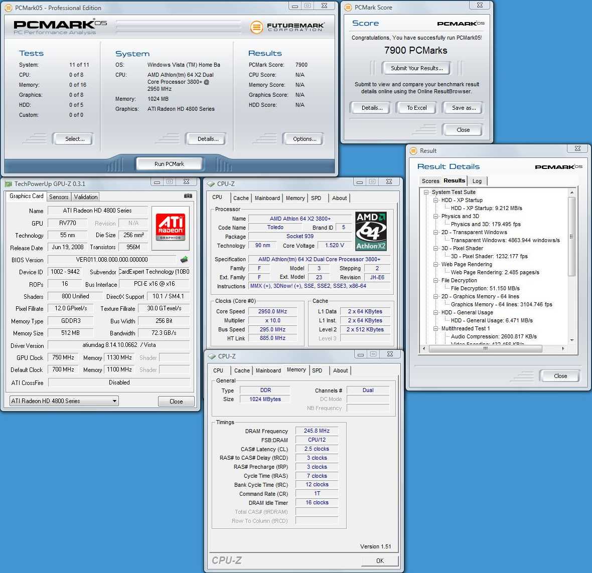Collapse the Multithreaded Test 1 node
The height and width of the screenshot is (573, 592).
click(x=435, y=328)
